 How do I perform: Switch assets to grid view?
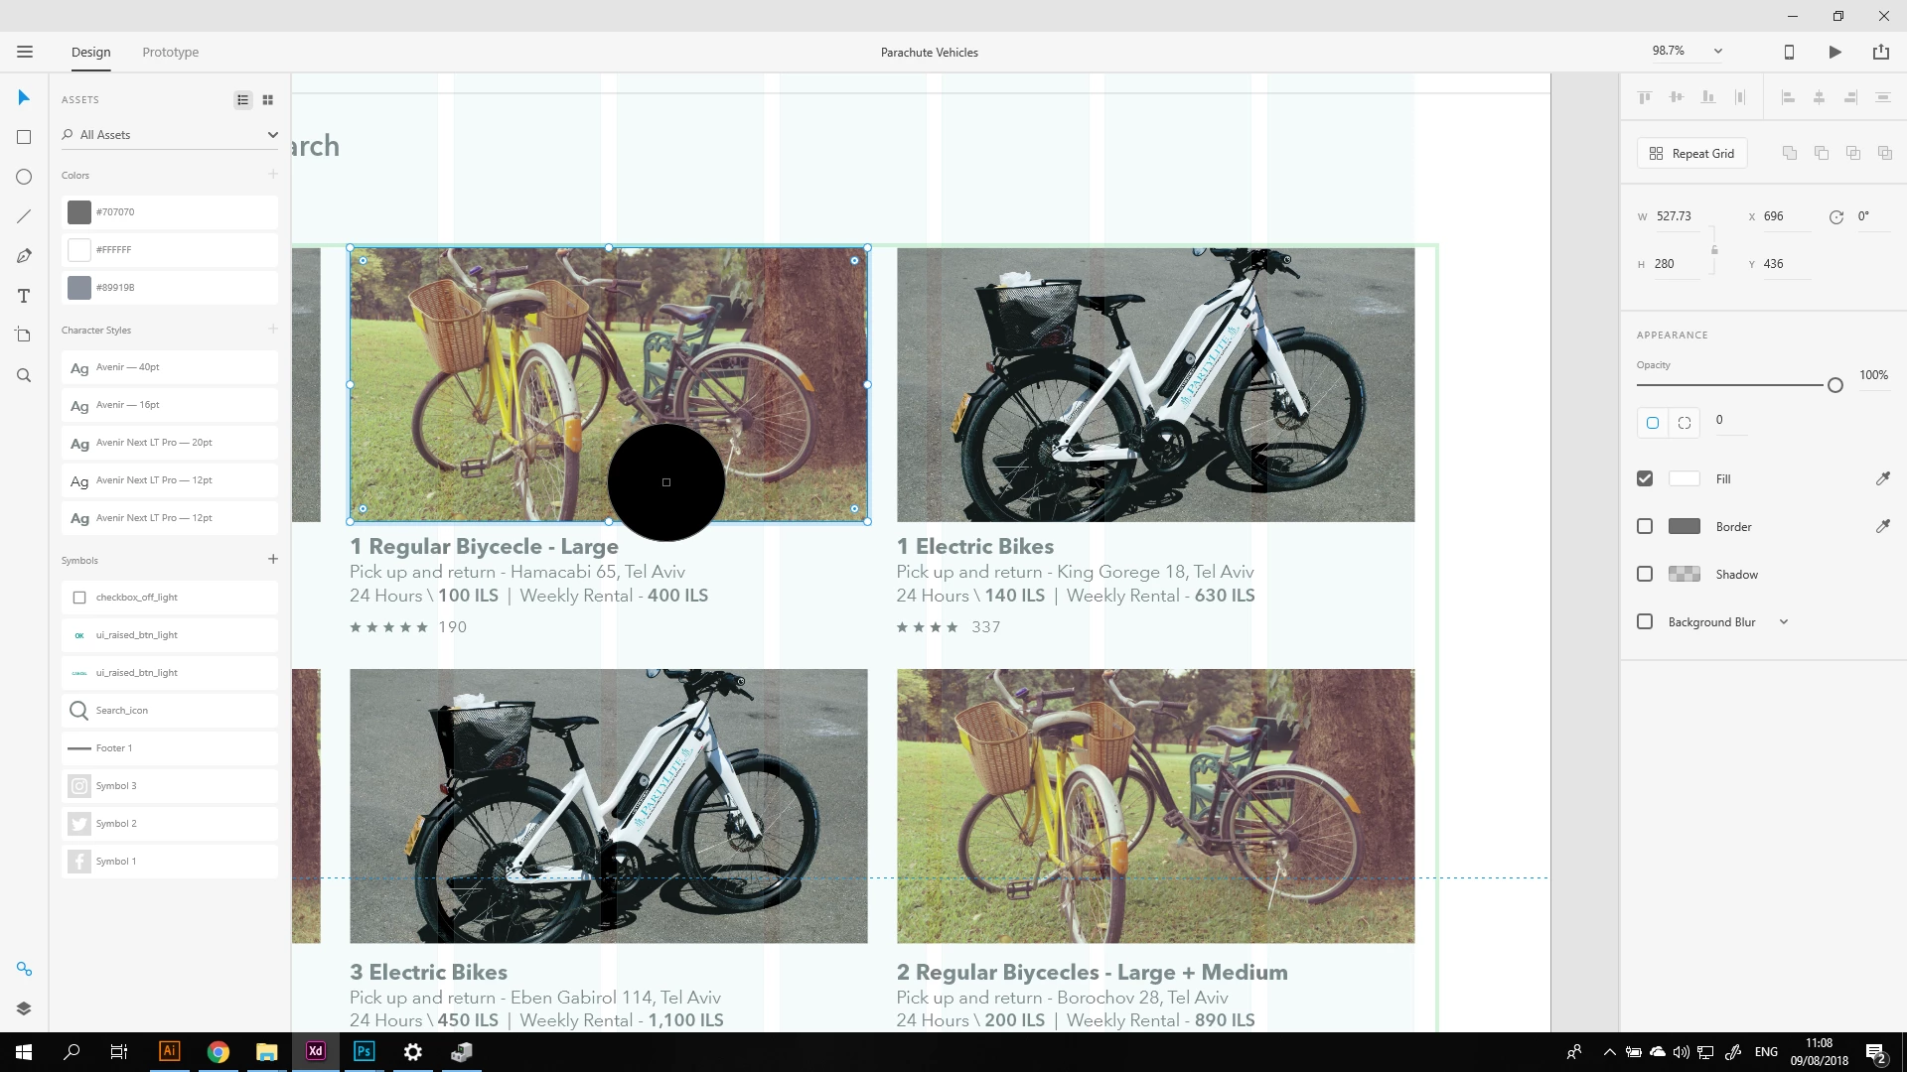(267, 100)
